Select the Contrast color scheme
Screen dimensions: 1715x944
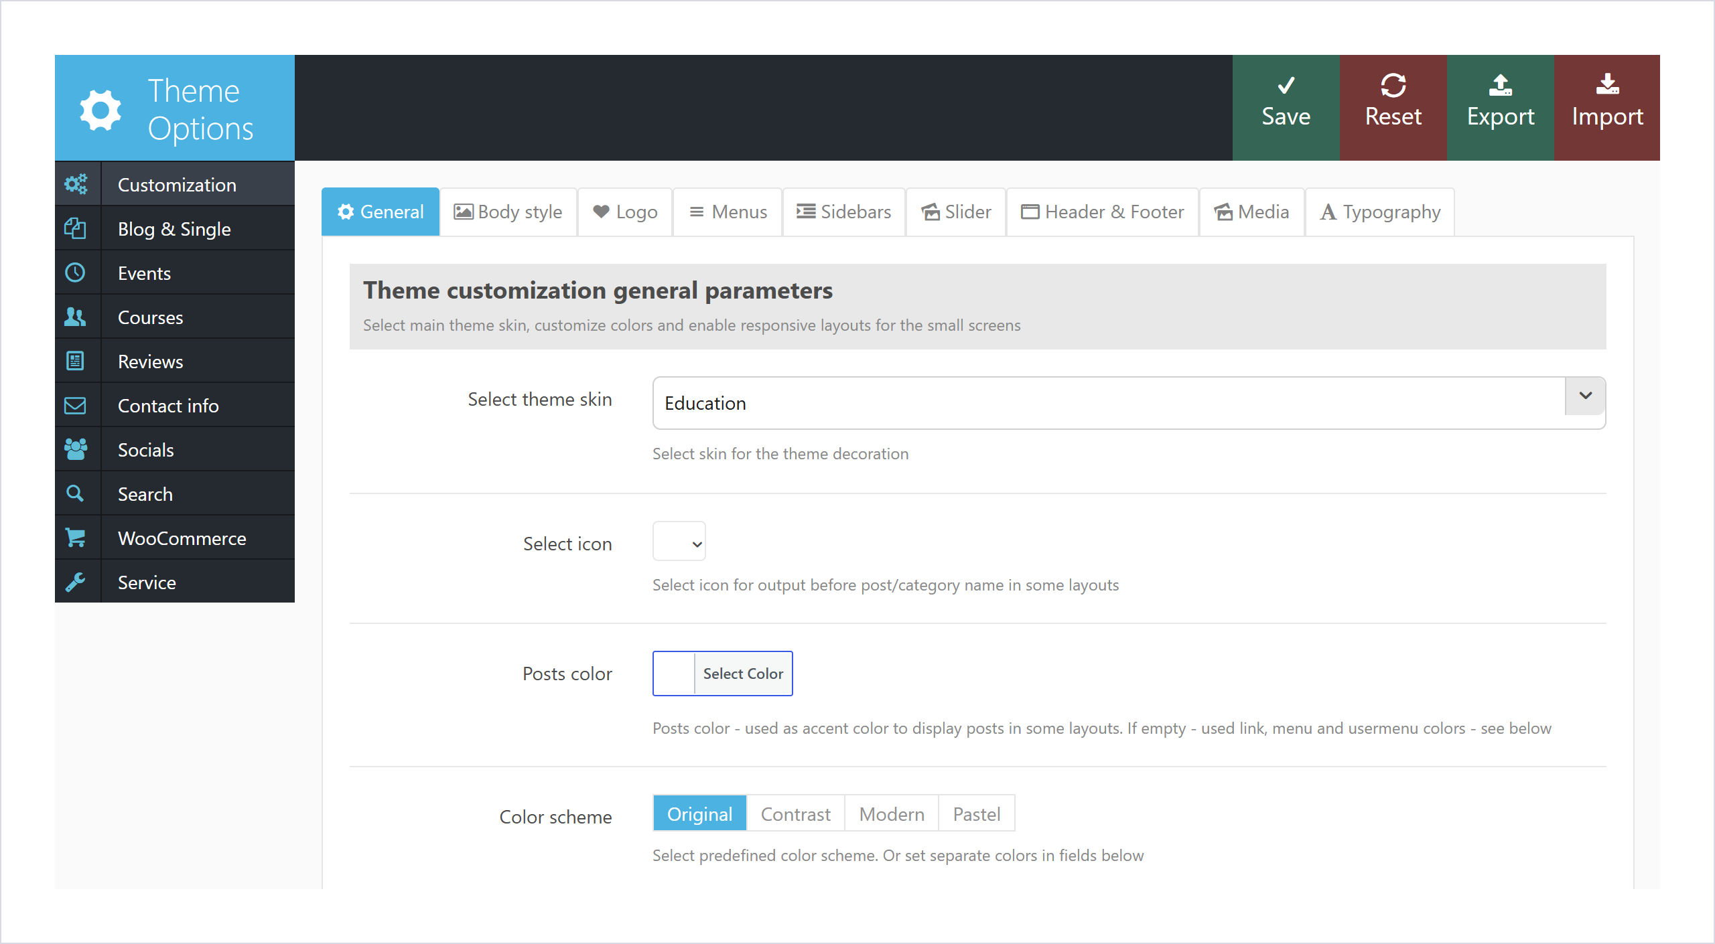pyautogui.click(x=795, y=813)
